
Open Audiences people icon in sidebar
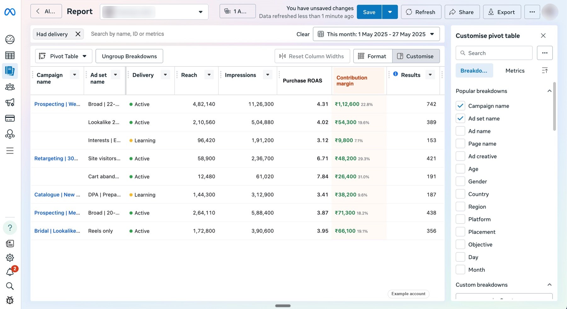10,87
